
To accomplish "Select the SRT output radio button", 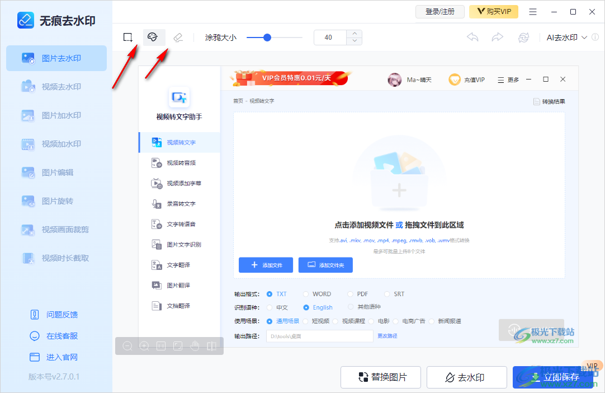I will point(386,294).
